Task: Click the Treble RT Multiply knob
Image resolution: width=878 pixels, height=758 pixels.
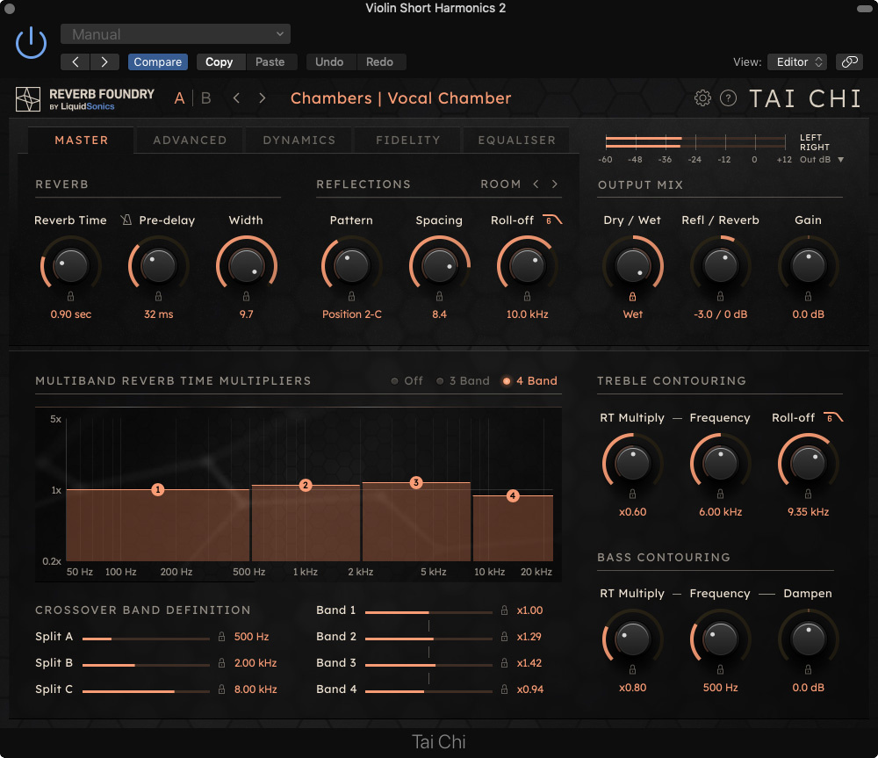Action: 633,463
